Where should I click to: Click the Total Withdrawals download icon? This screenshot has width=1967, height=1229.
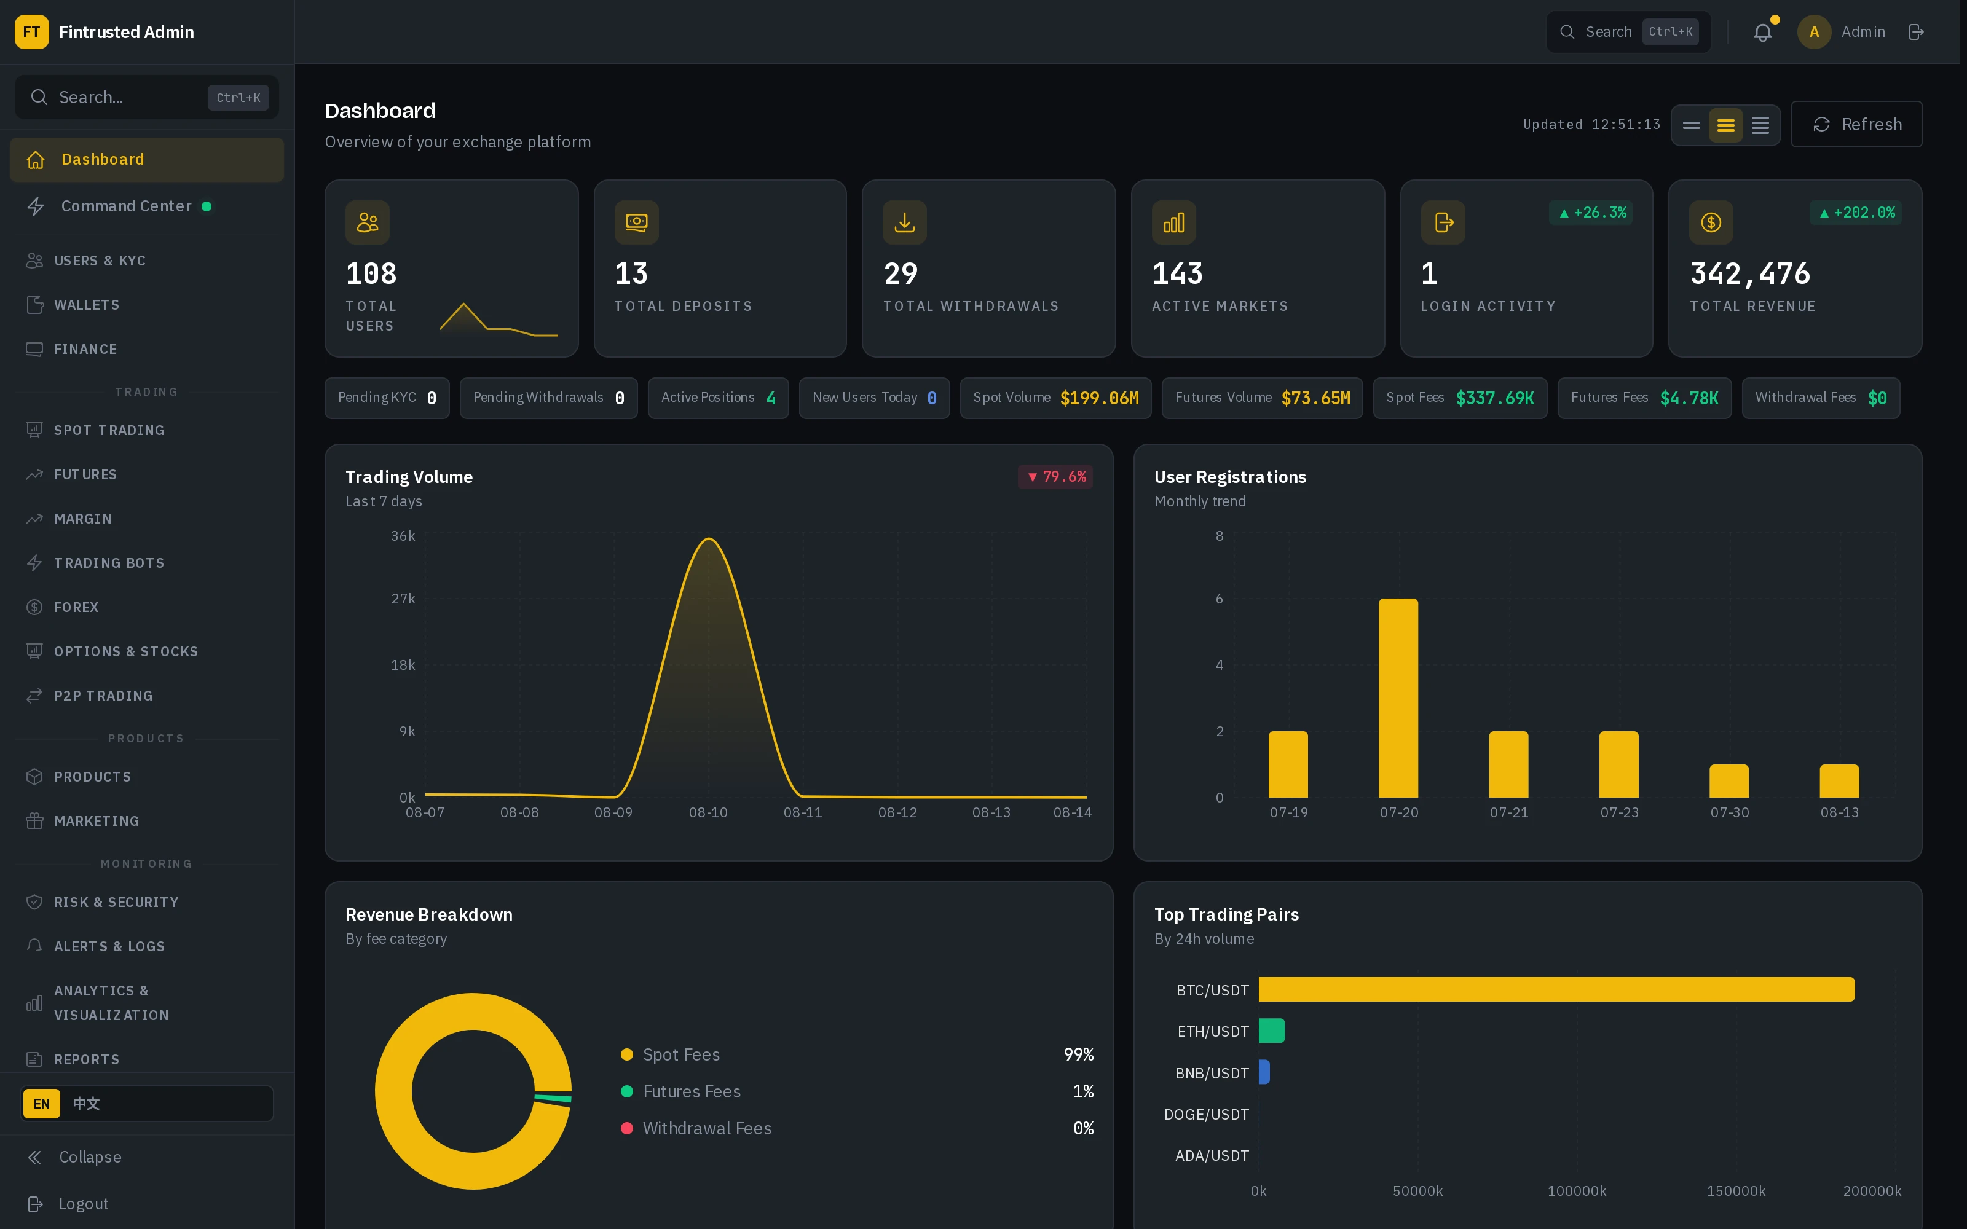905,222
